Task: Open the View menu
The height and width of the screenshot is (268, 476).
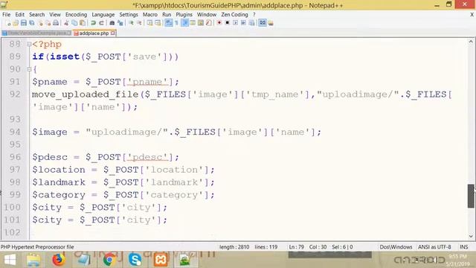Action: (55, 15)
